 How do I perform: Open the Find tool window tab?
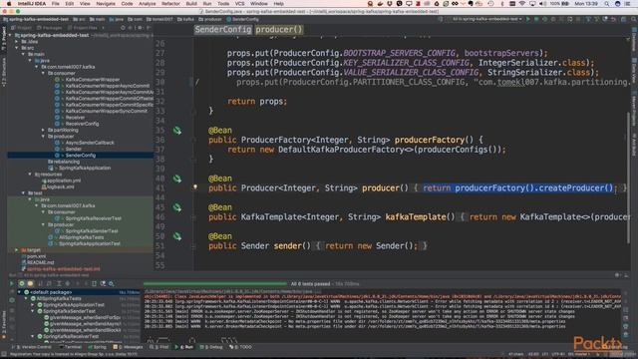point(159,347)
